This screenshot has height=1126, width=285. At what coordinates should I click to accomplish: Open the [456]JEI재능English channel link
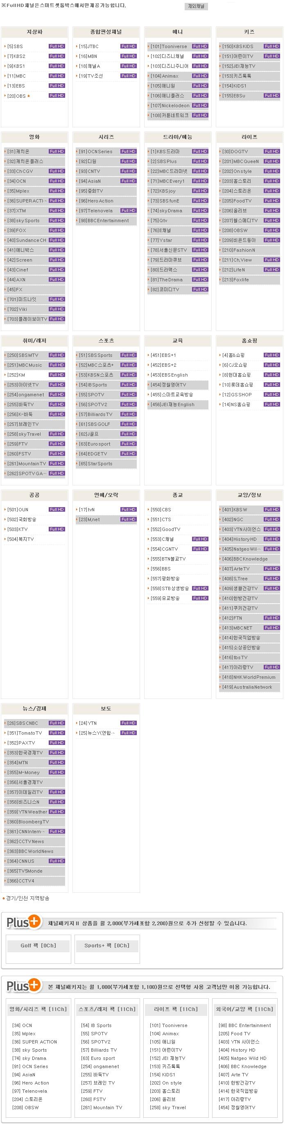point(172,405)
